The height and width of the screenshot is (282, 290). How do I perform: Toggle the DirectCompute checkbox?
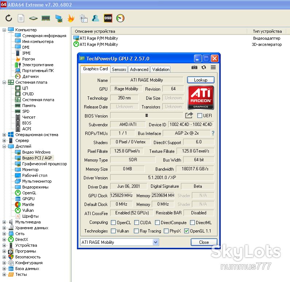pos(157,223)
